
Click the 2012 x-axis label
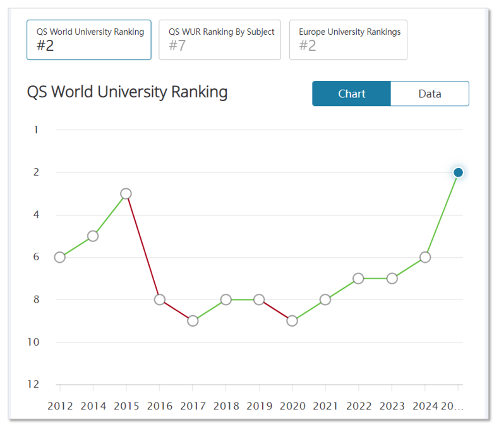tap(60, 406)
